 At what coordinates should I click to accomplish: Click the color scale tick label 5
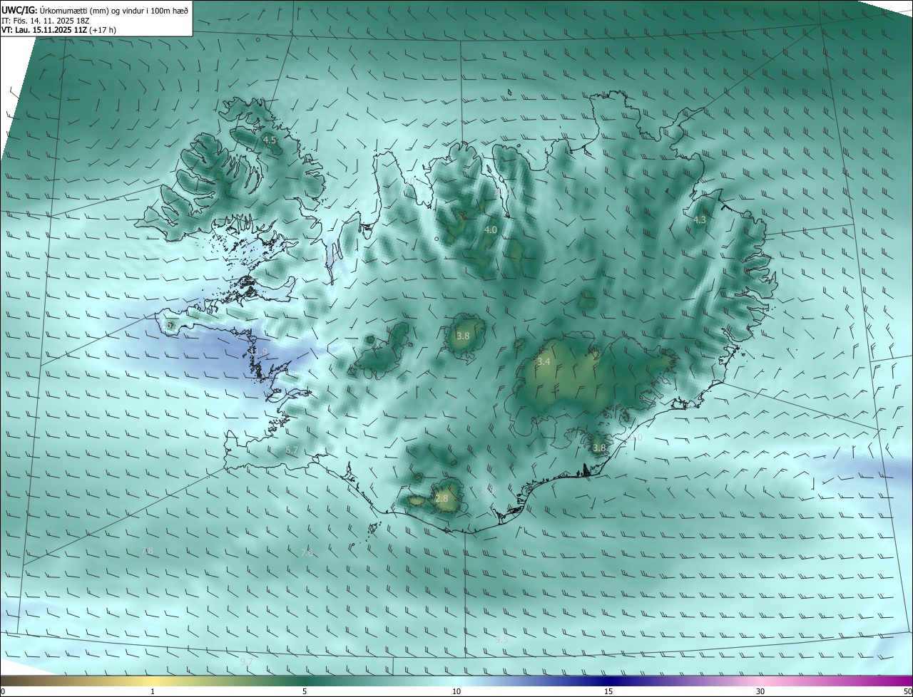click(x=305, y=691)
